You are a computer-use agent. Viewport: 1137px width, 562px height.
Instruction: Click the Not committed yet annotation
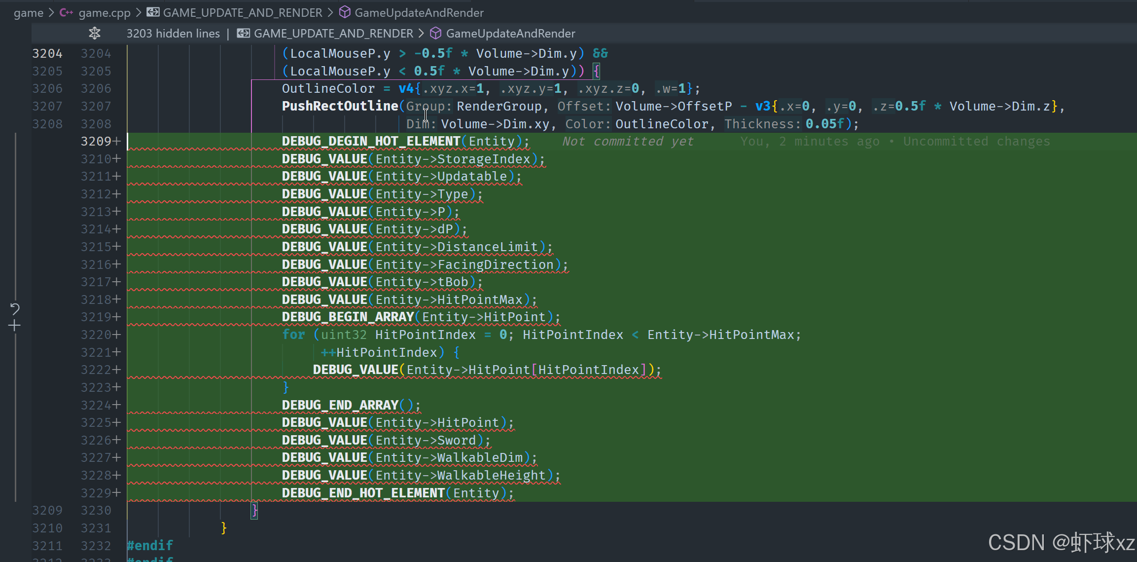(628, 142)
